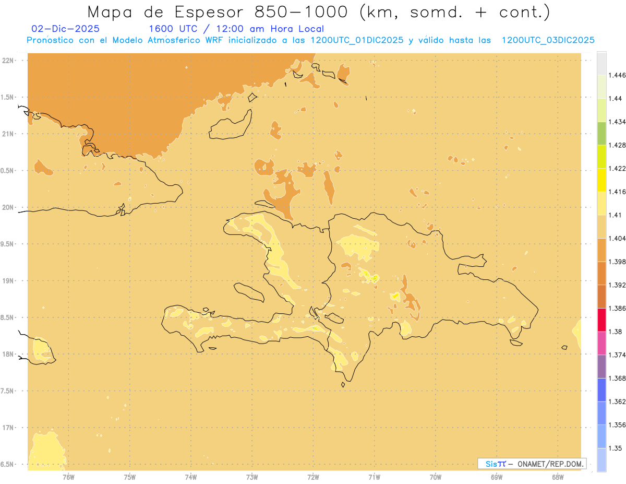The height and width of the screenshot is (484, 626).
Task: Pick the purple legend swatch between 1.368 and 1.374
Action: [x=601, y=367]
